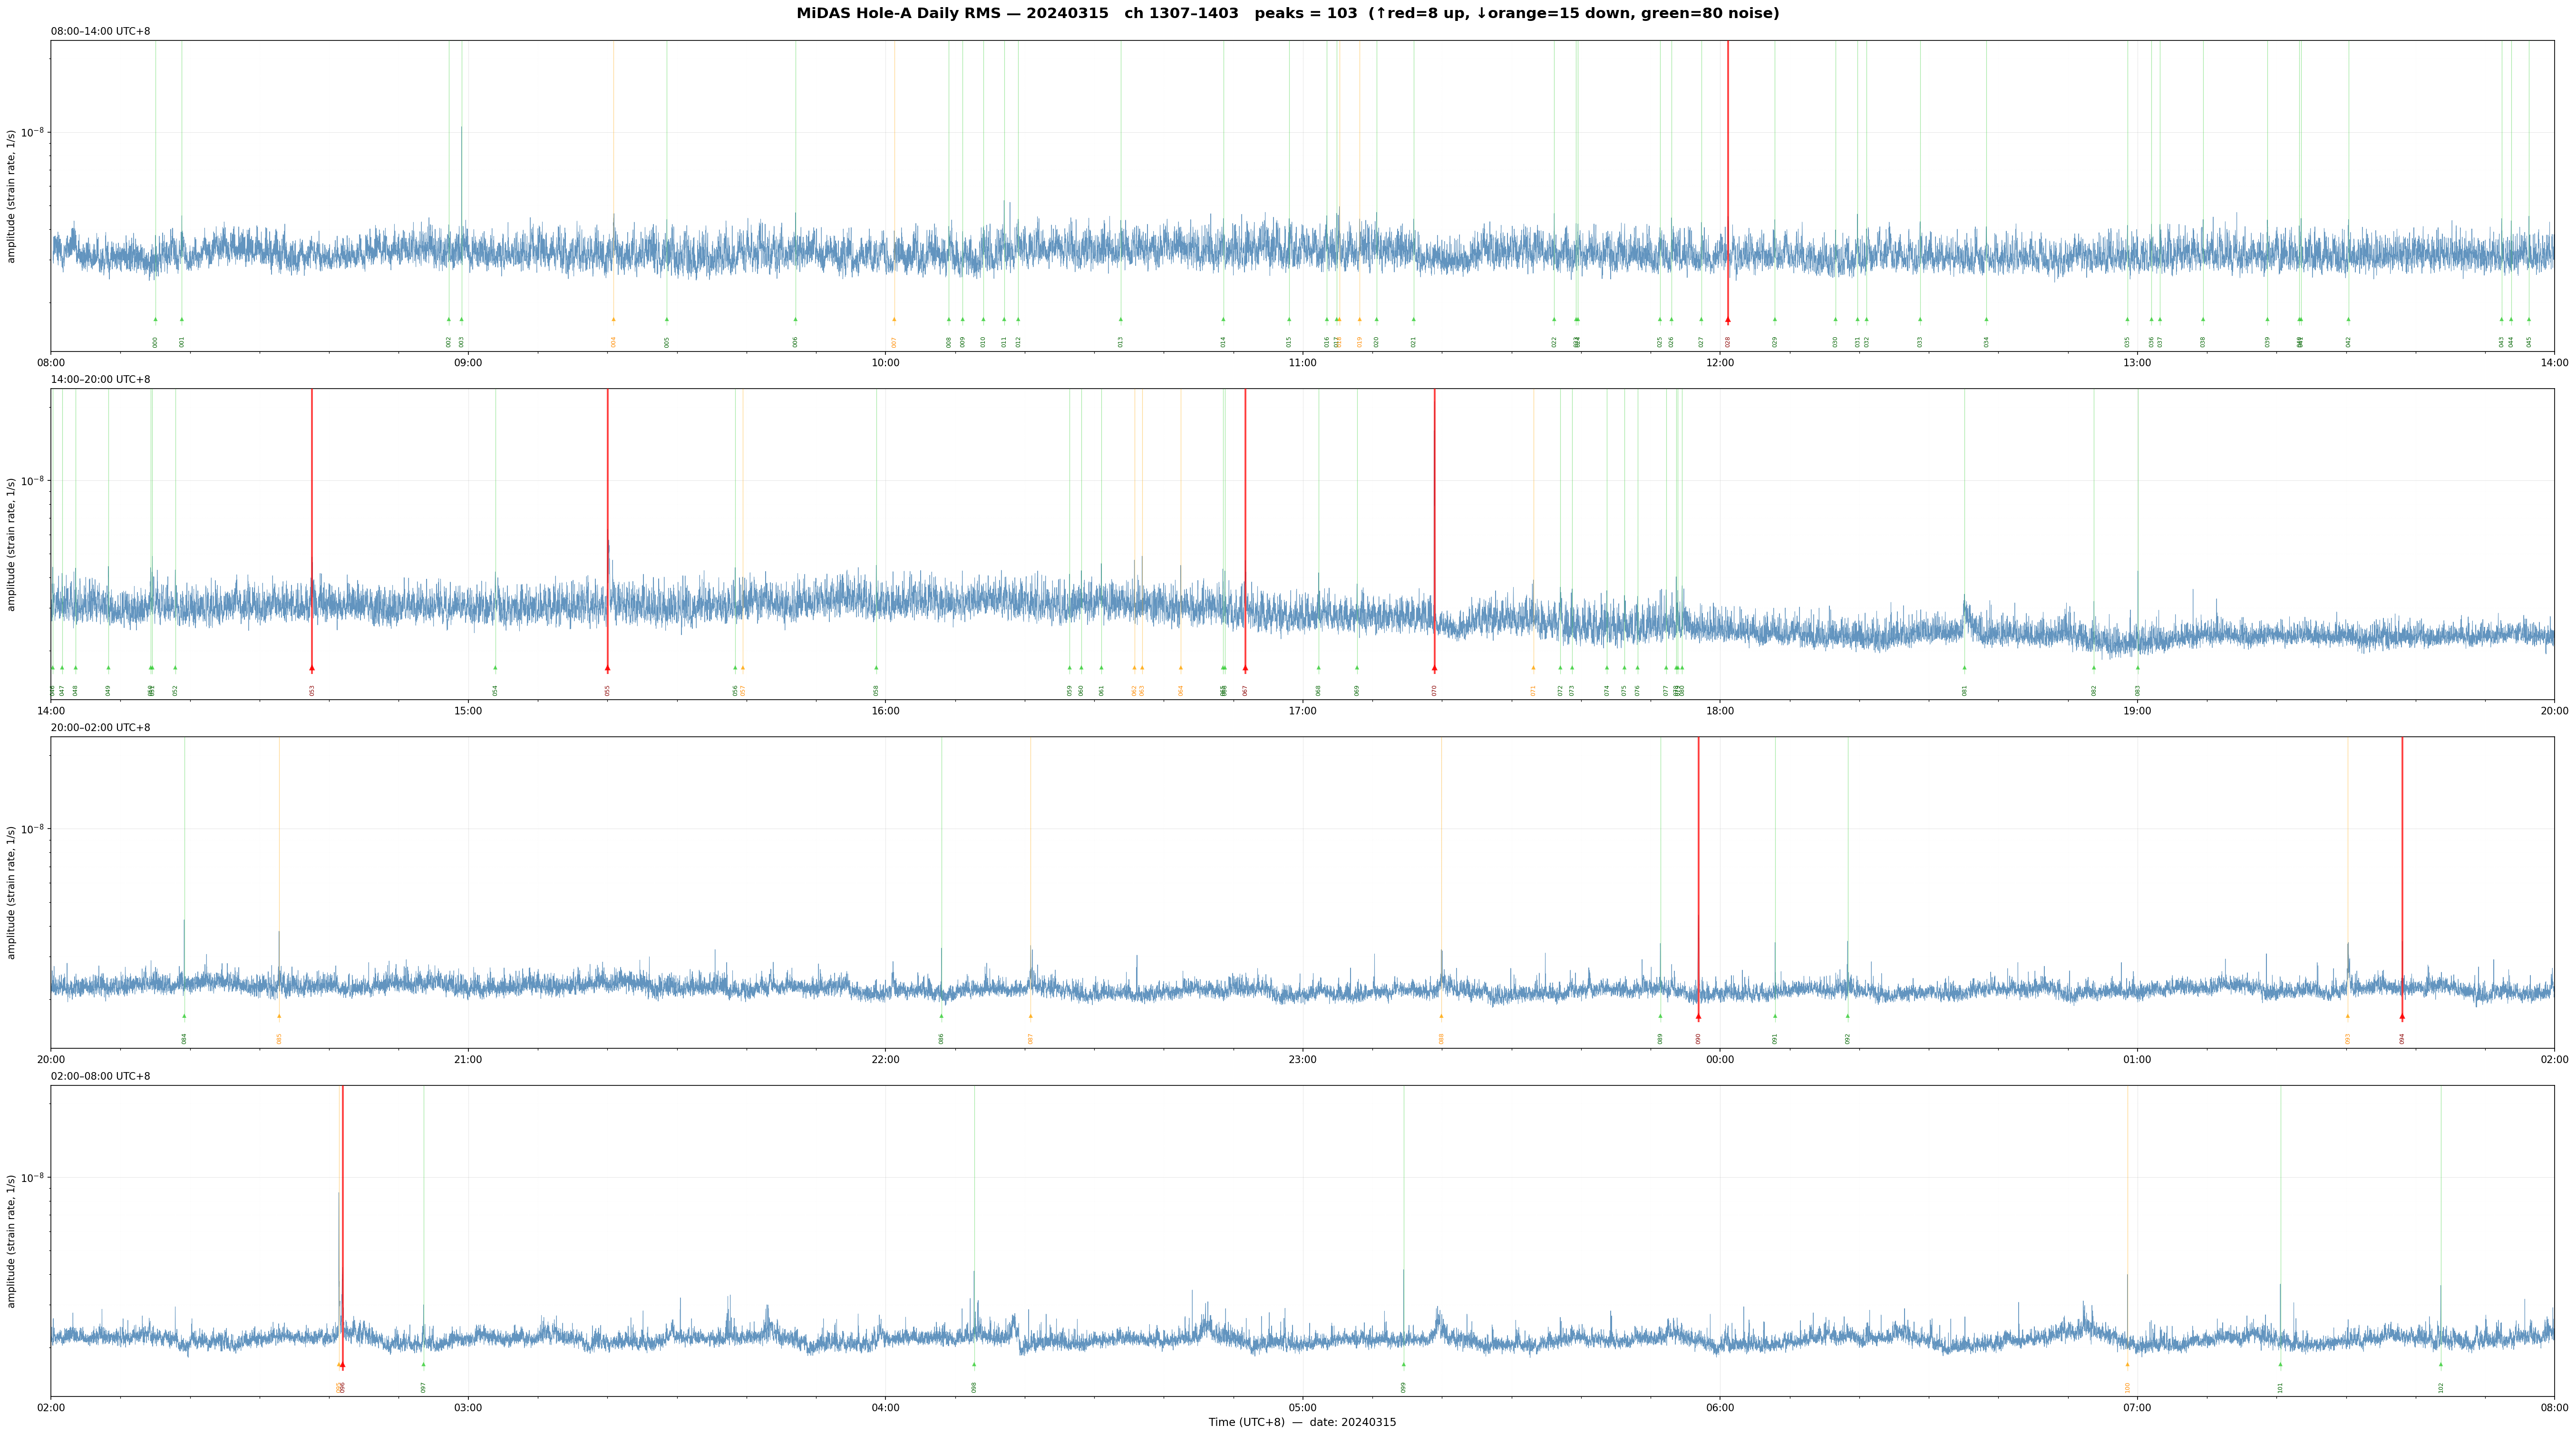Click the 18:00 time tick label

tap(1720, 711)
